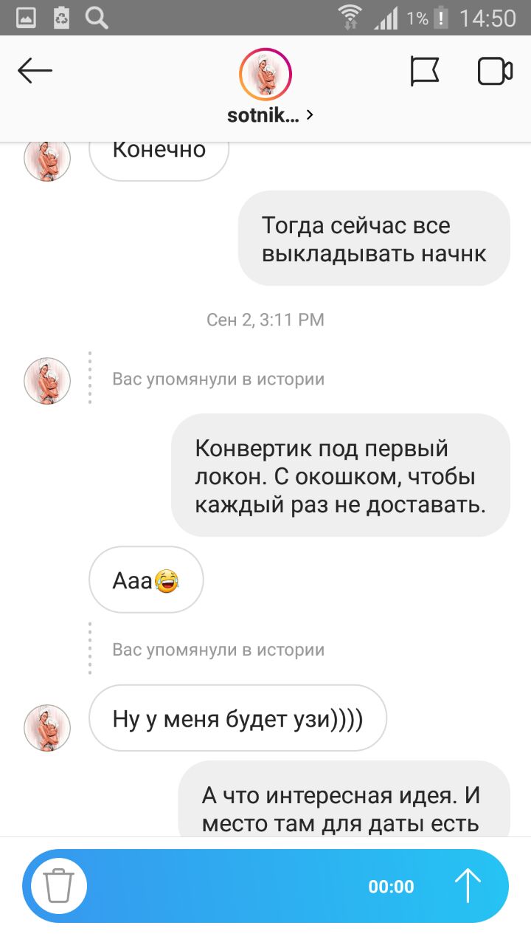531x945 pixels.
Task: Open the first 'Вас упомянули в истории' mention
Action: click(218, 379)
